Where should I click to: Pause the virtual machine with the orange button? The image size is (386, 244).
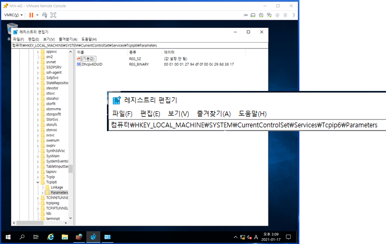(31, 15)
